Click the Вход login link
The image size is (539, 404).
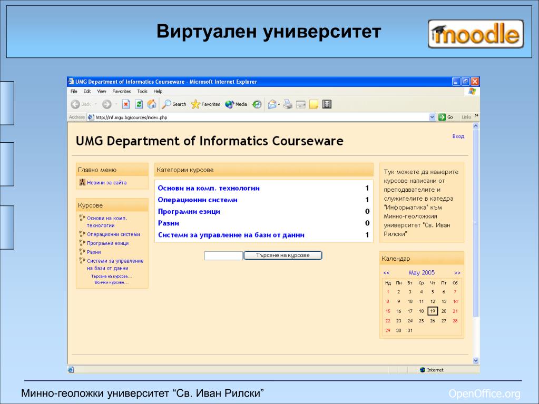[x=458, y=136]
